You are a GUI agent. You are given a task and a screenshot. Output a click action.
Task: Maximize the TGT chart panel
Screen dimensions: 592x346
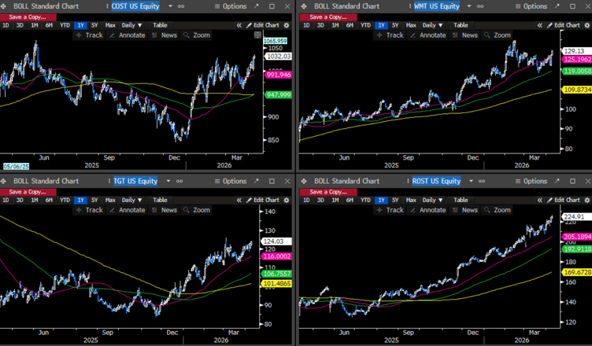click(272, 181)
